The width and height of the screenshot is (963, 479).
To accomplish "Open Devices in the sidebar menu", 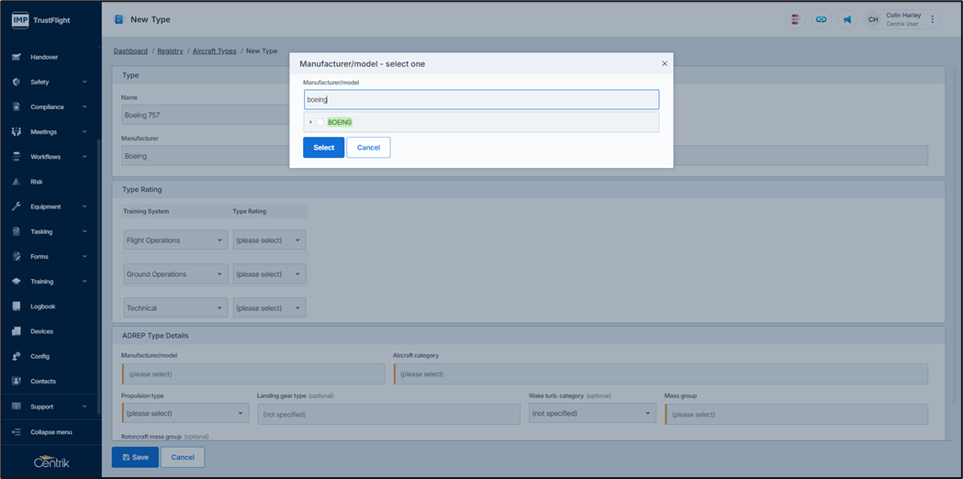I will 41,331.
